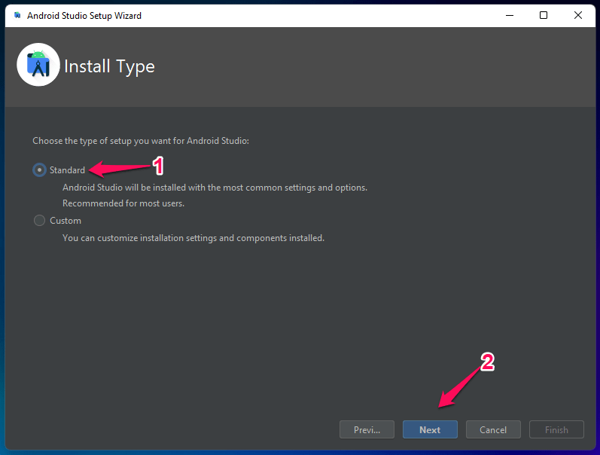Click the small app icon in the title bar
Viewport: 600px width, 455px height.
[17, 15]
